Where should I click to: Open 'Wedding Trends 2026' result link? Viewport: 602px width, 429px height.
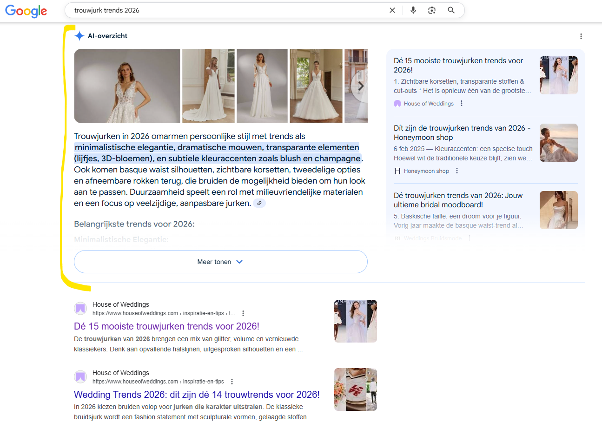point(197,395)
